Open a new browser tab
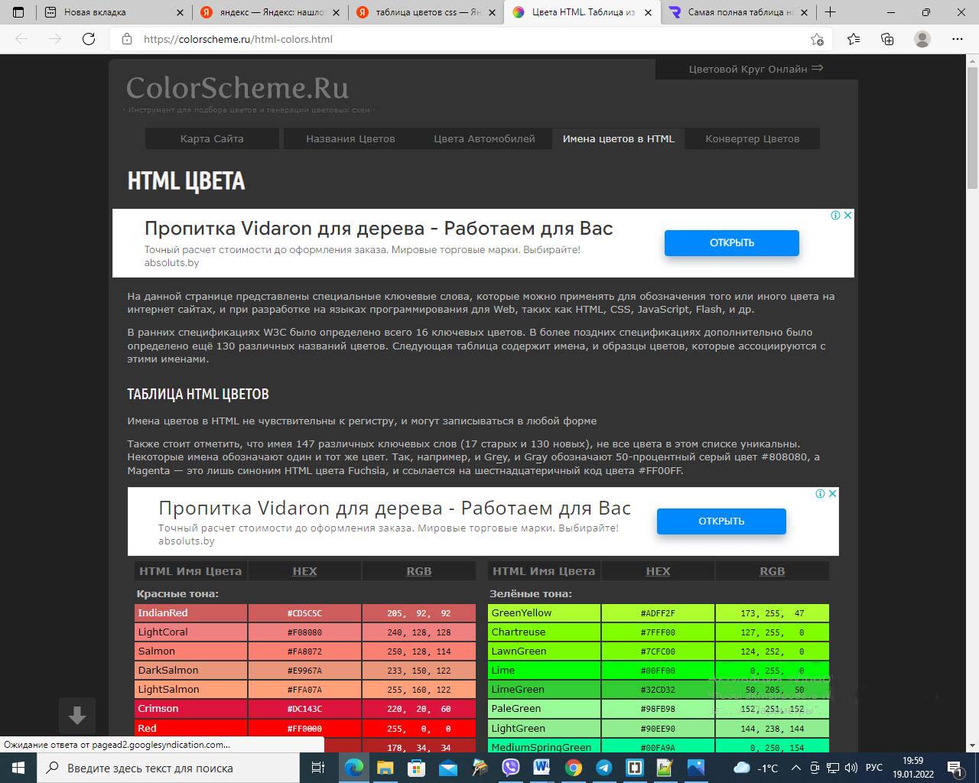 [830, 12]
